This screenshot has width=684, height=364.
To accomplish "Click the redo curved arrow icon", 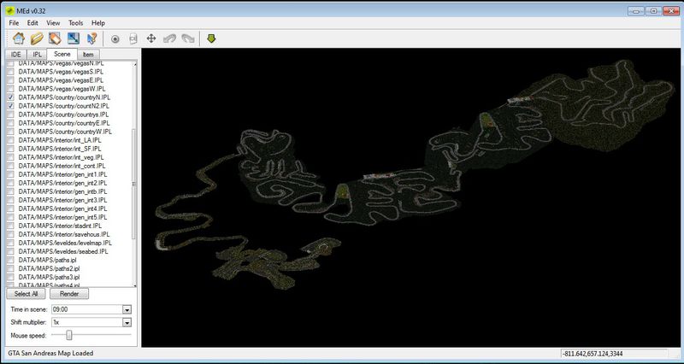I will (x=188, y=38).
